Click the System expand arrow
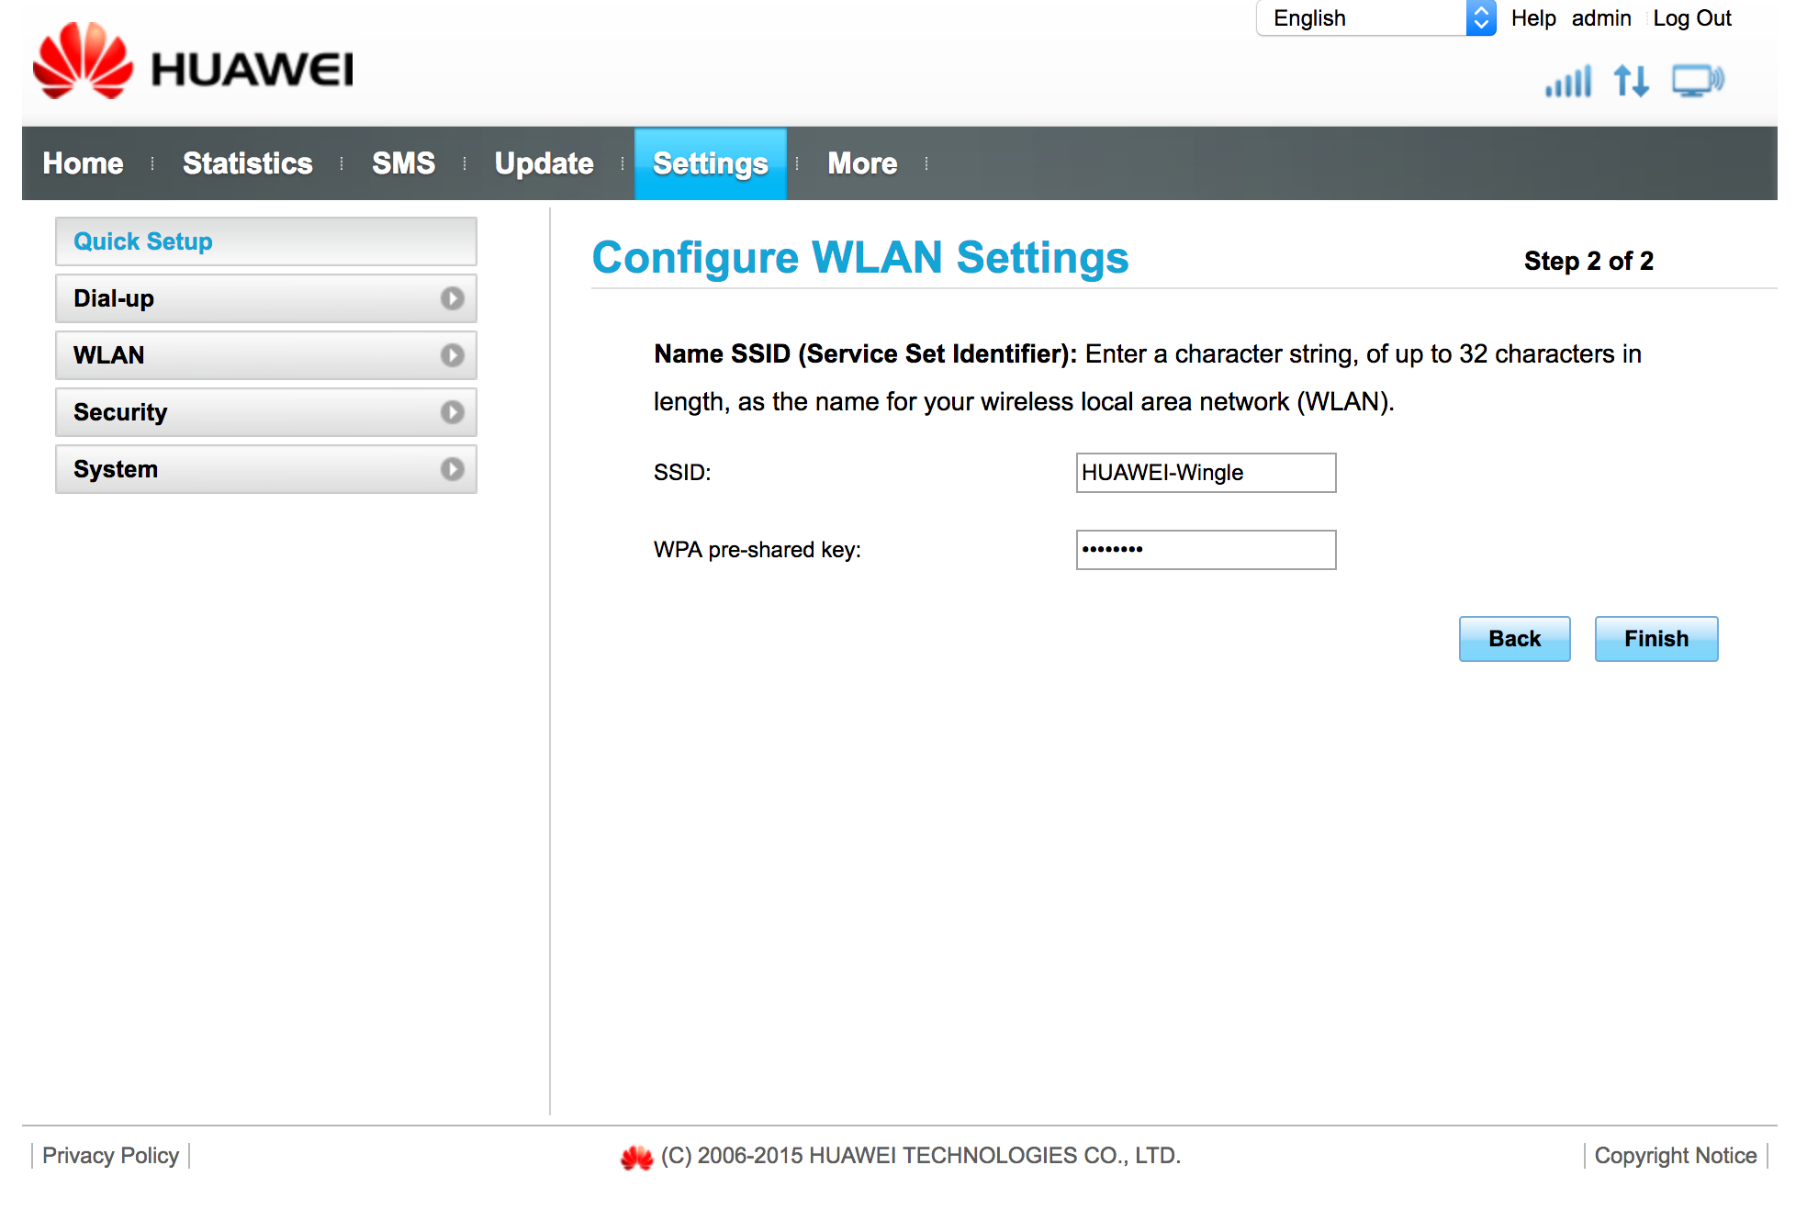 pos(453,471)
